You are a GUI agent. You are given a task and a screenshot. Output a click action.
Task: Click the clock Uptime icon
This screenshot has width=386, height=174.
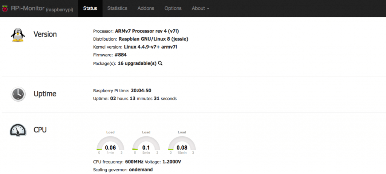(18, 94)
